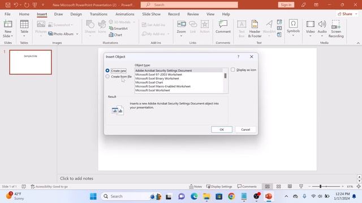Collapse the ribbon with the chevron
This screenshot has width=362, height=203.
(358, 43)
